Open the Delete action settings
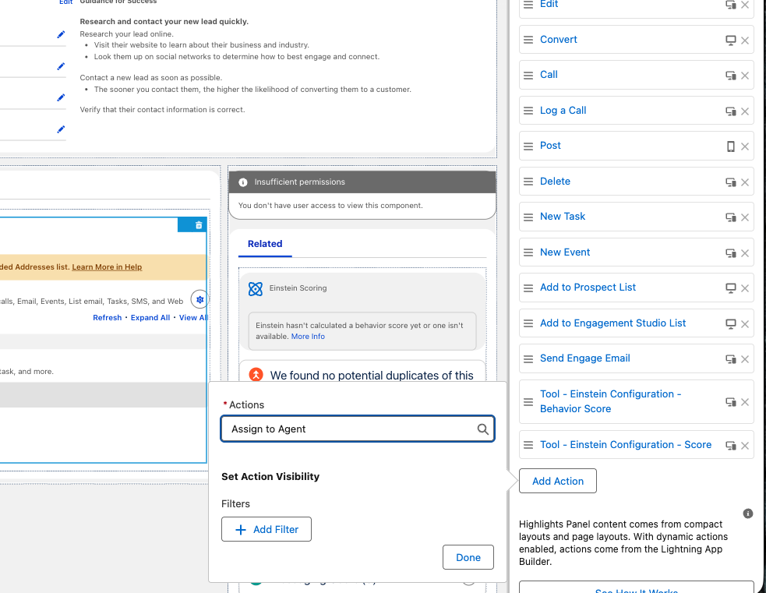Viewport: 766px width, 593px height. coord(555,182)
